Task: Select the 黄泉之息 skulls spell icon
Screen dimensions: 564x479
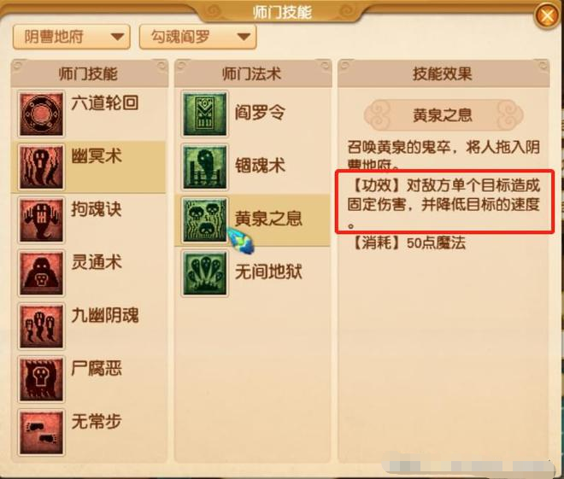Action: [x=205, y=220]
